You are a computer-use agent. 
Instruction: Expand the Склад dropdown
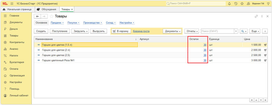tap(111, 23)
